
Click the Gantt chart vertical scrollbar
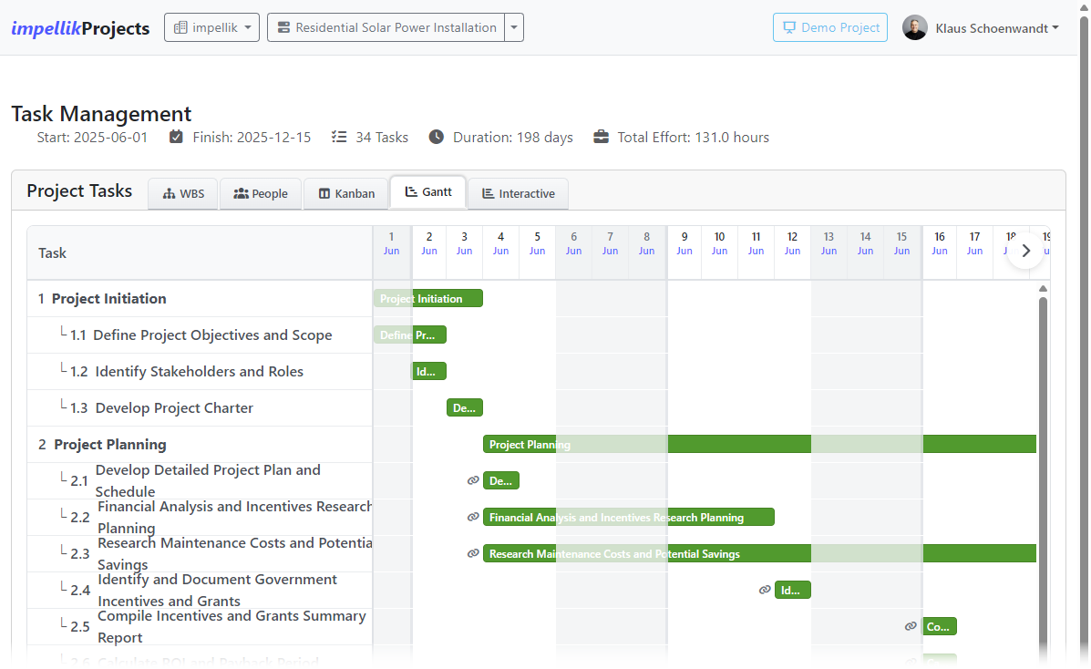click(1043, 473)
